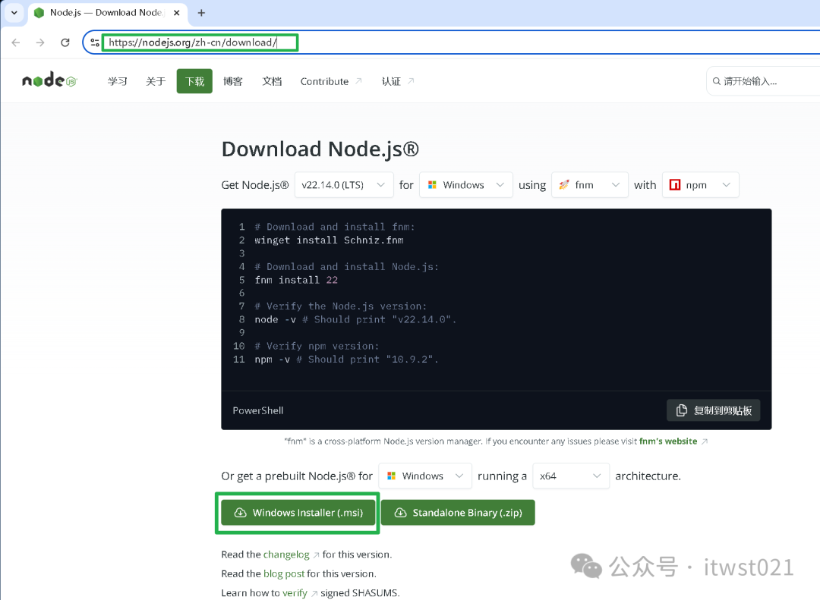Close the Node.js browser tab
The width and height of the screenshot is (820, 600).
(x=177, y=13)
